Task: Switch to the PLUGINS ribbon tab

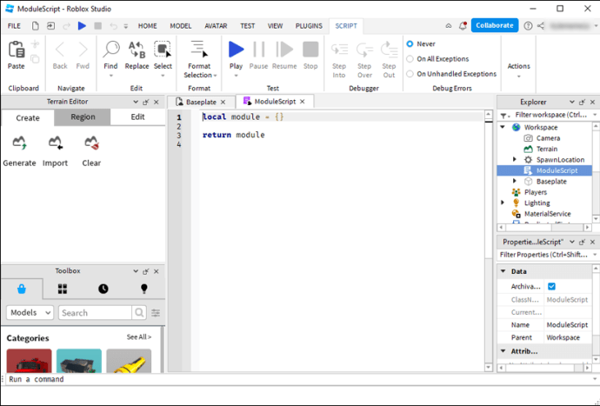Action: [x=308, y=26]
